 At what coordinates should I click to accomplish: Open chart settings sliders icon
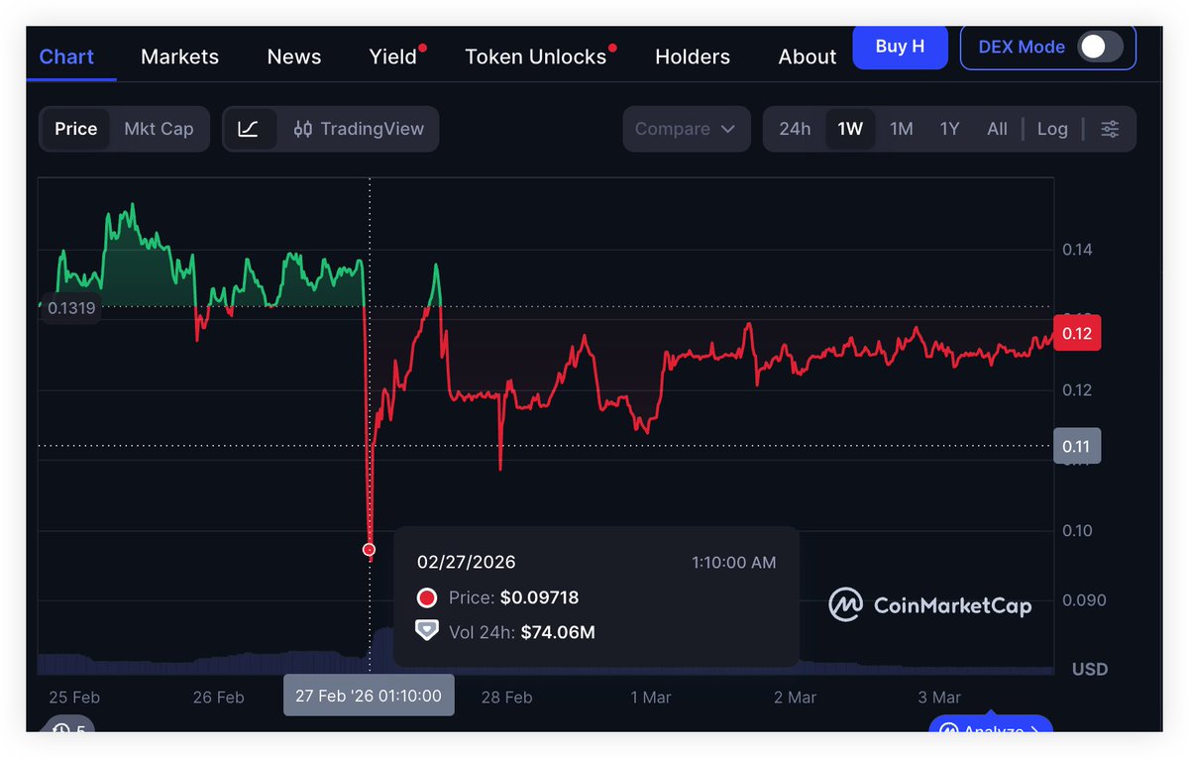pos(1110,129)
